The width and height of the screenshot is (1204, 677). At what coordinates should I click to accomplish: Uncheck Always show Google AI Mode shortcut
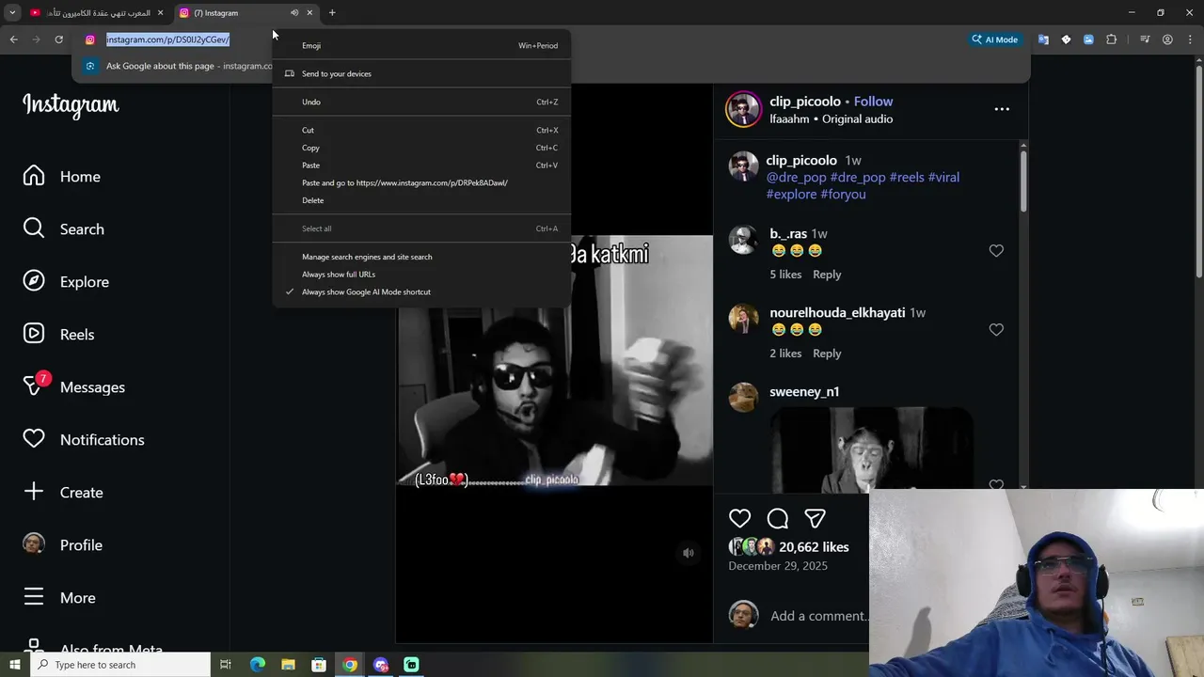pyautogui.click(x=421, y=291)
